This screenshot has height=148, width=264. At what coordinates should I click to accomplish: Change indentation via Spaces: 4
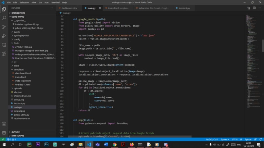point(225,140)
